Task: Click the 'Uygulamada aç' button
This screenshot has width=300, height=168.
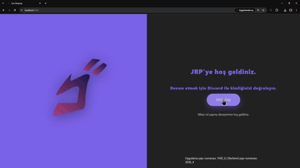Action: [x=245, y=10]
